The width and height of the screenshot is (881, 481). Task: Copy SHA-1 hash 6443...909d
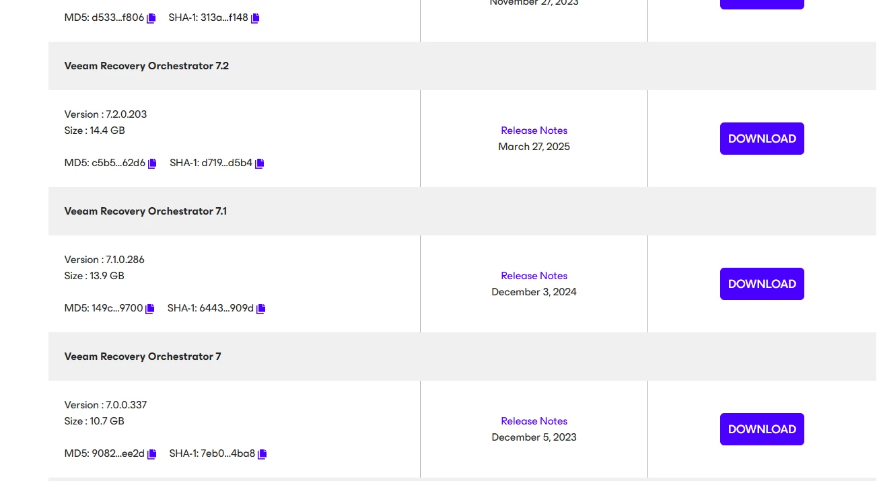click(261, 309)
